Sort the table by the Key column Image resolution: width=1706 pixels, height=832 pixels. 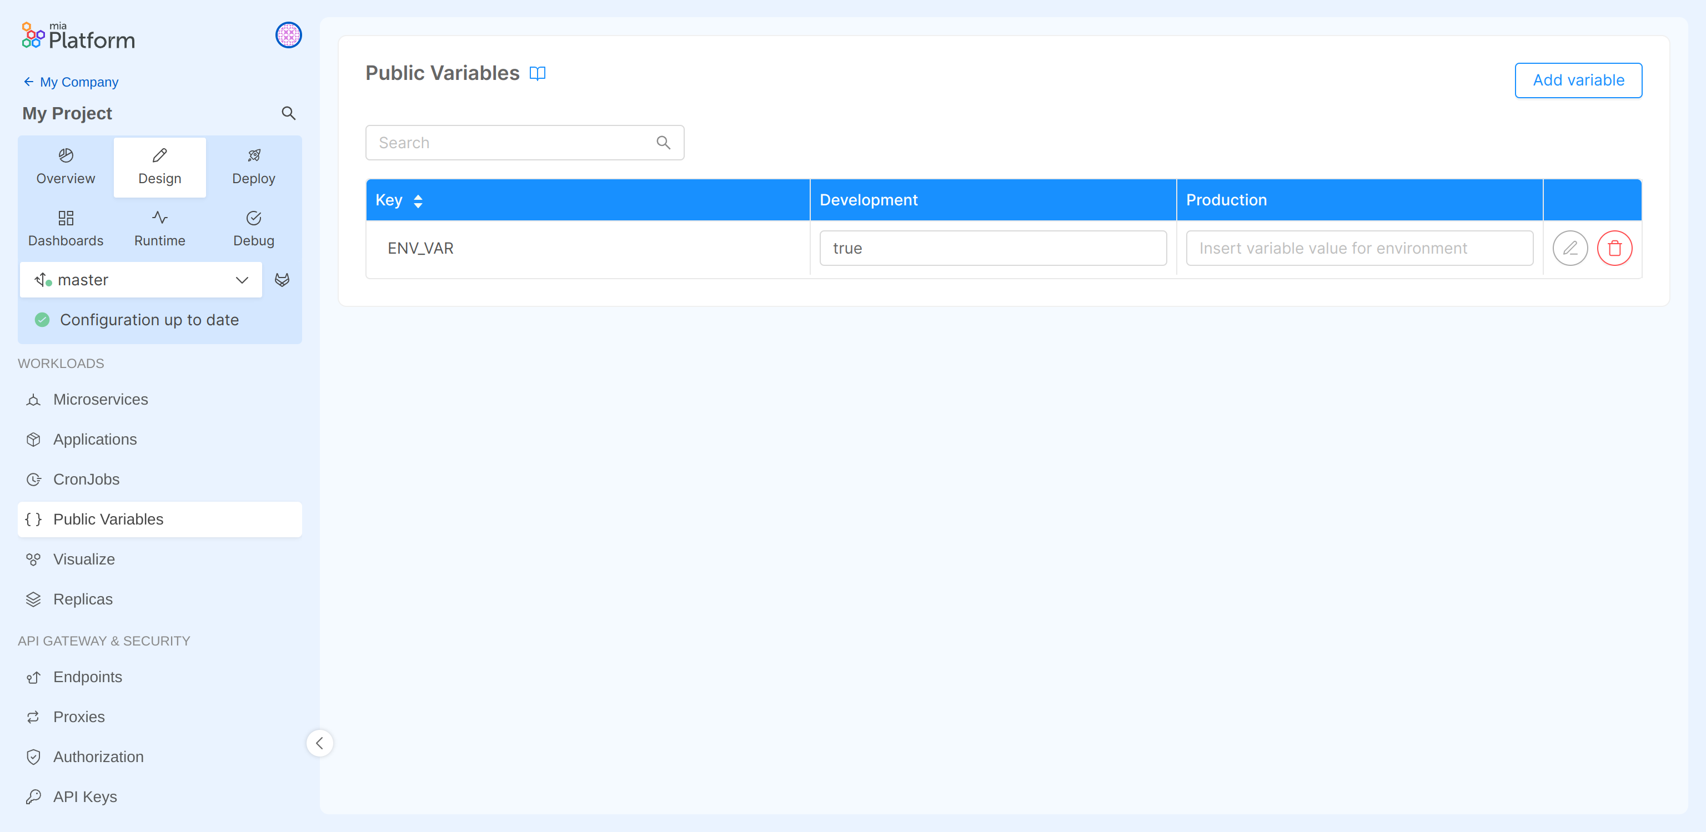[x=419, y=200]
